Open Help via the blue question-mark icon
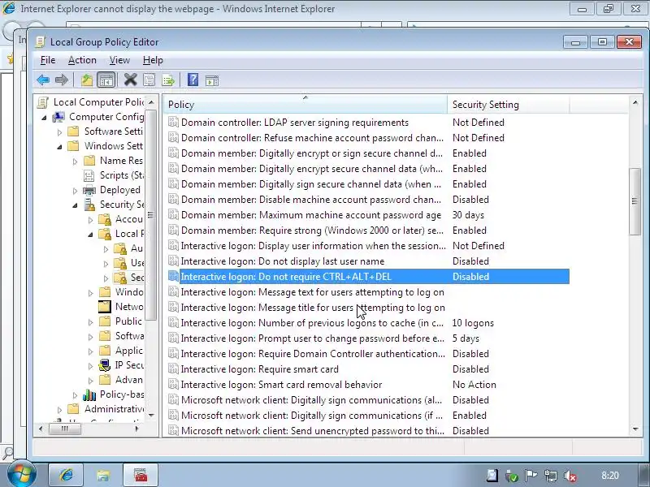 coord(193,80)
